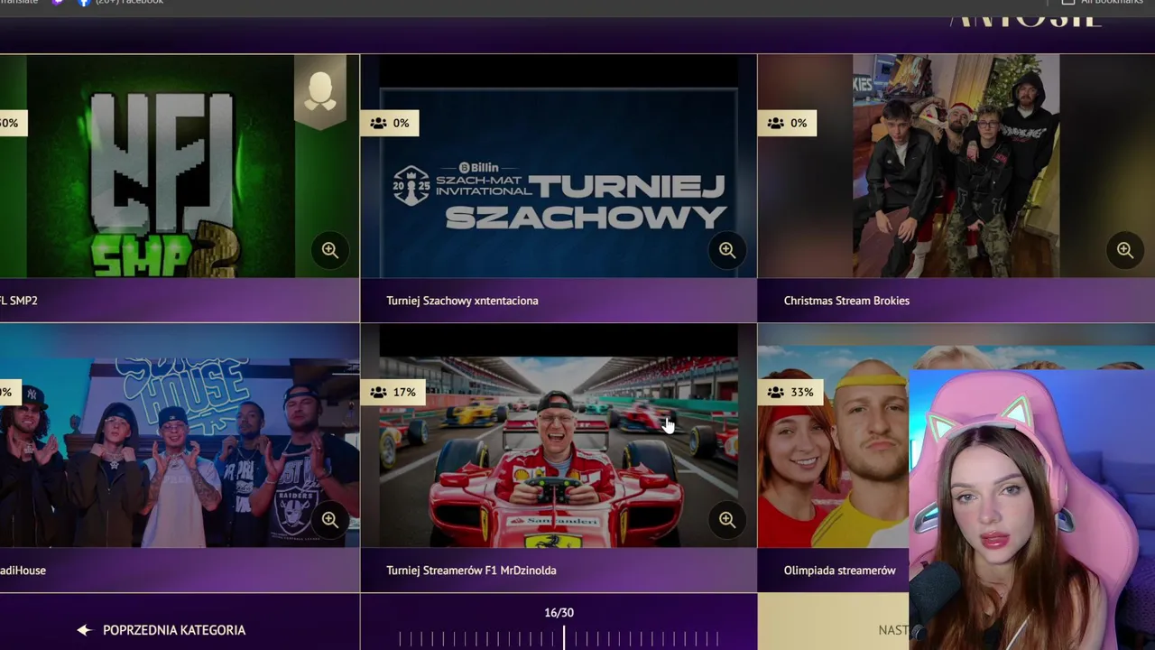Screen dimensions: 1155x650
Task: Click the 'adiHouse' title text
Action: 23,571
